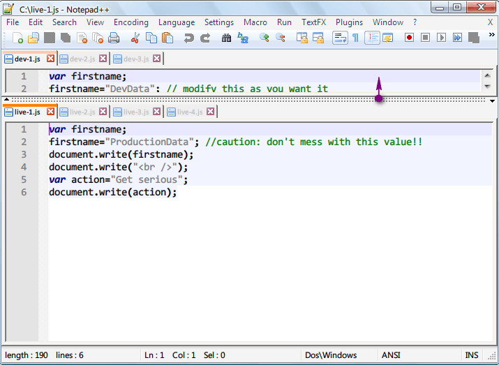Open the Plugins menu
Viewport: 499px width, 365px height.
tap(349, 22)
